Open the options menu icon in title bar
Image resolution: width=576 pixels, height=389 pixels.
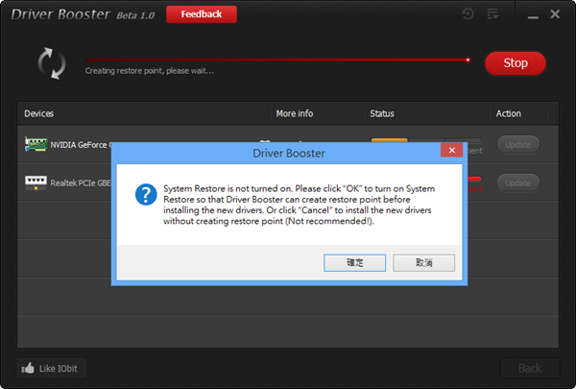[492, 14]
